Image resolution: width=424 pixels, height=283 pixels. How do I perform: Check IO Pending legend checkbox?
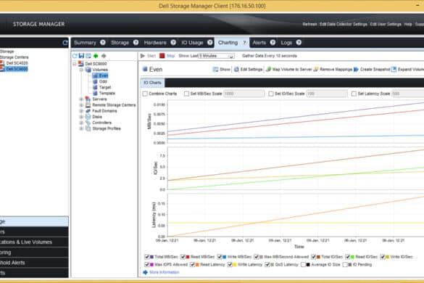pos(345,265)
